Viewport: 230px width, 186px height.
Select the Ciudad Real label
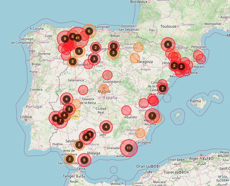point(101,111)
